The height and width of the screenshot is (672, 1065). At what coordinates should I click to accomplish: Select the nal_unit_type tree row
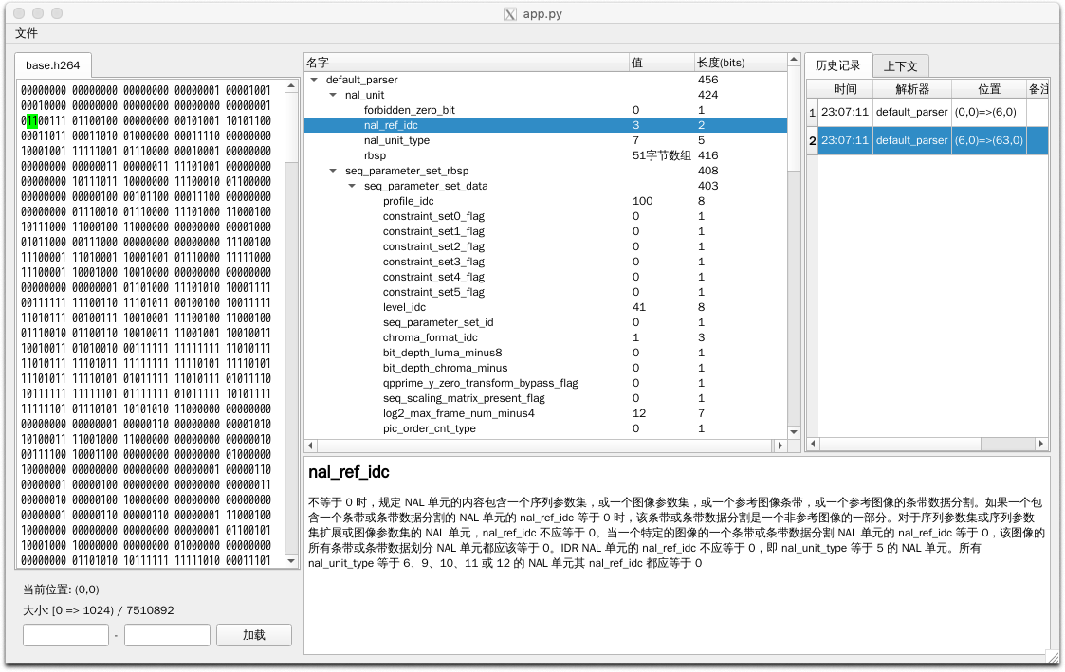tap(397, 140)
